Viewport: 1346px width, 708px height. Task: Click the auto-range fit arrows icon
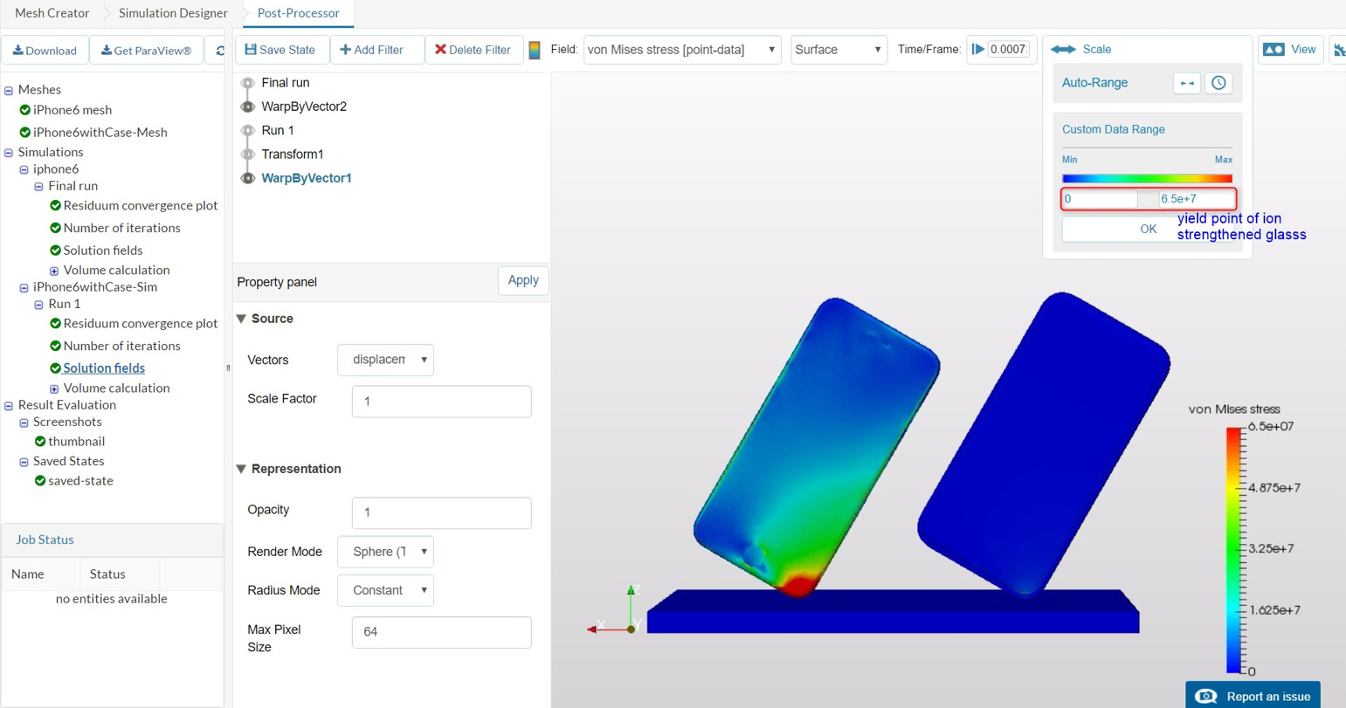coord(1187,83)
